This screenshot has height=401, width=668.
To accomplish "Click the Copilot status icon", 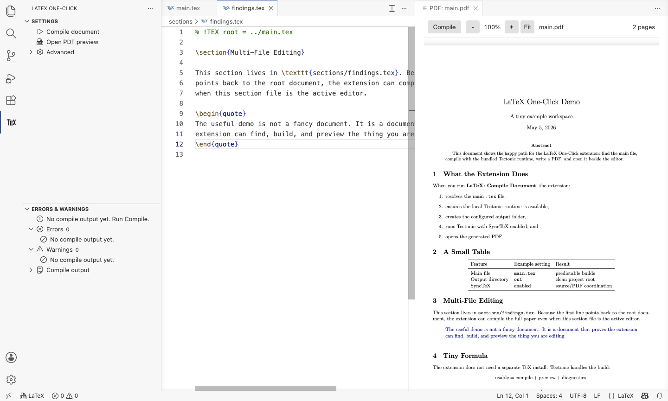I will (x=645, y=396).
